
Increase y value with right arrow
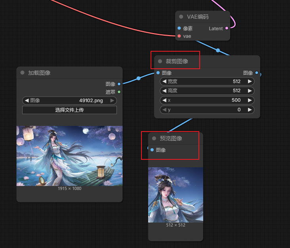click(x=250, y=110)
